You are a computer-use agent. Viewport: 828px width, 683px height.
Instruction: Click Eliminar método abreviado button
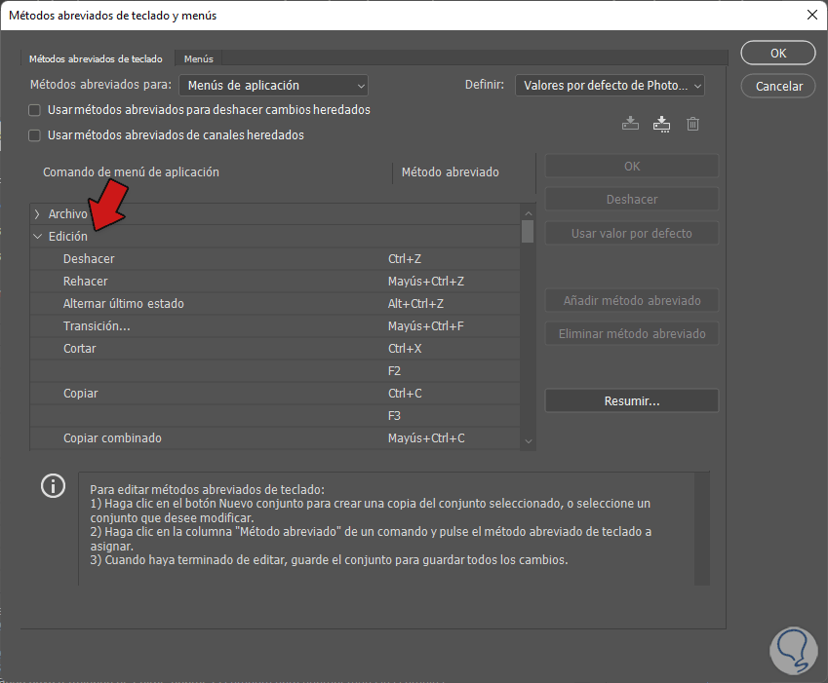pos(632,334)
